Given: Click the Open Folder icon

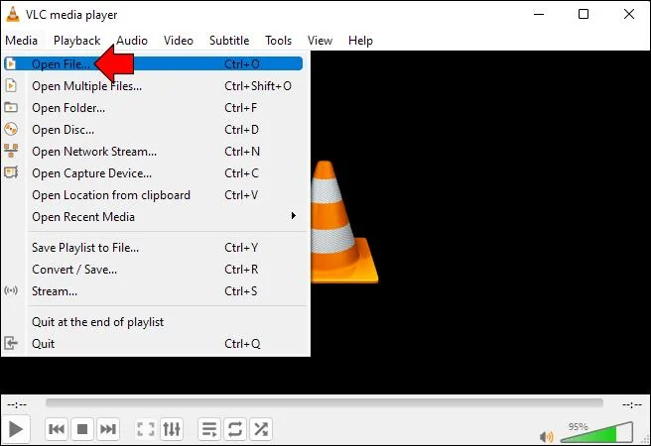Looking at the screenshot, I should [11, 108].
